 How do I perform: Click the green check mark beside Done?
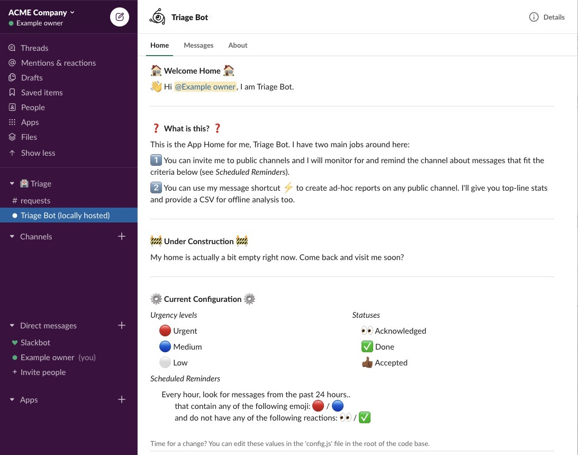coord(367,346)
